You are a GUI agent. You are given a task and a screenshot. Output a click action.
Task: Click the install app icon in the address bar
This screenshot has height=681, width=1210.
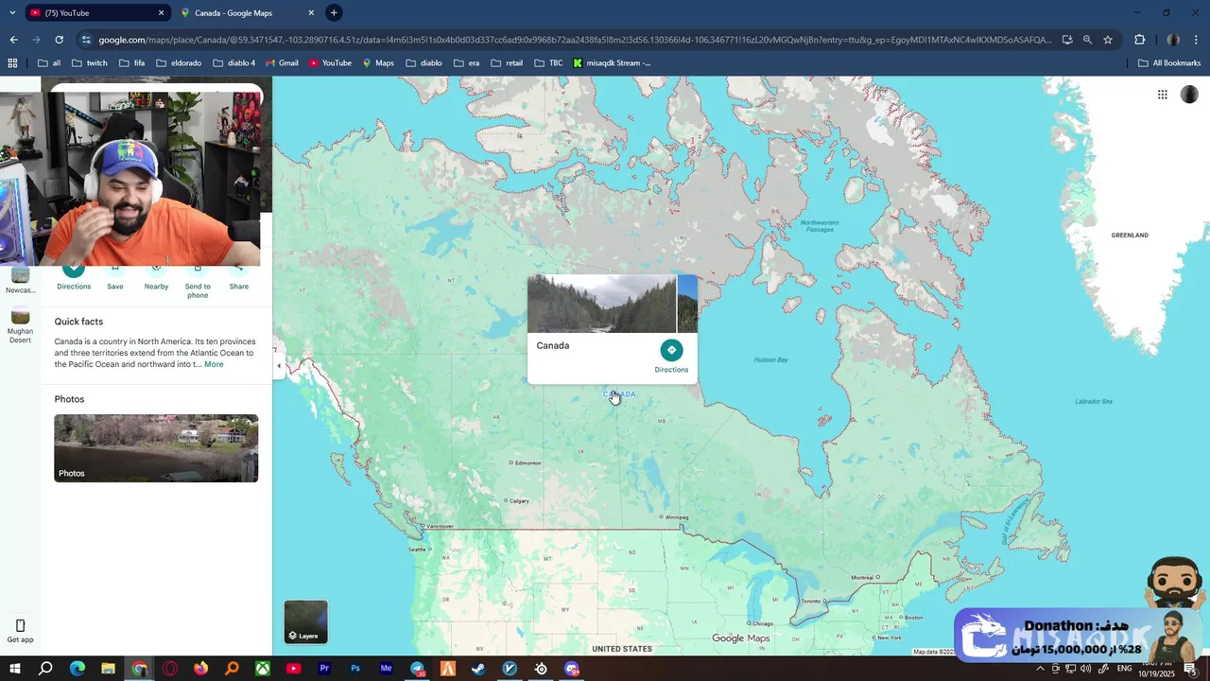[1067, 40]
